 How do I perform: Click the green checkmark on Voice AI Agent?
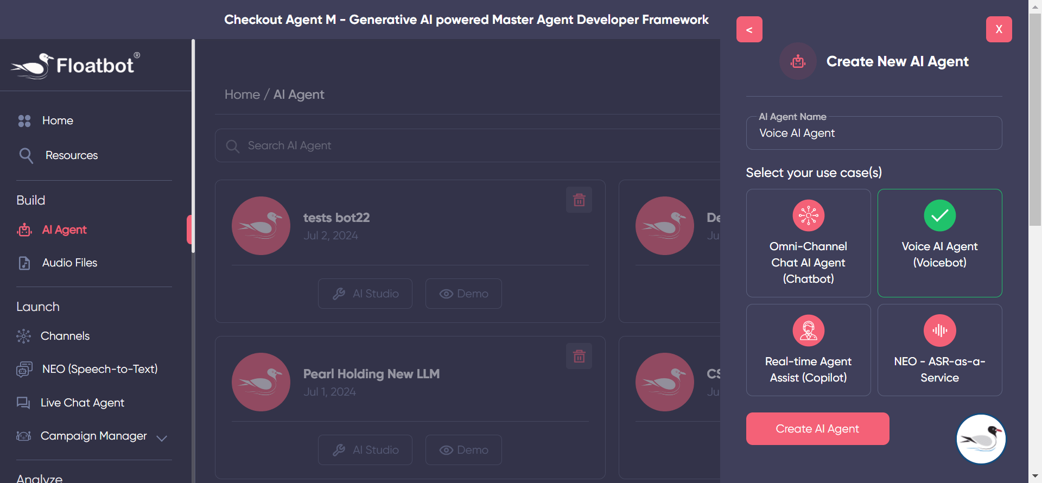click(940, 215)
